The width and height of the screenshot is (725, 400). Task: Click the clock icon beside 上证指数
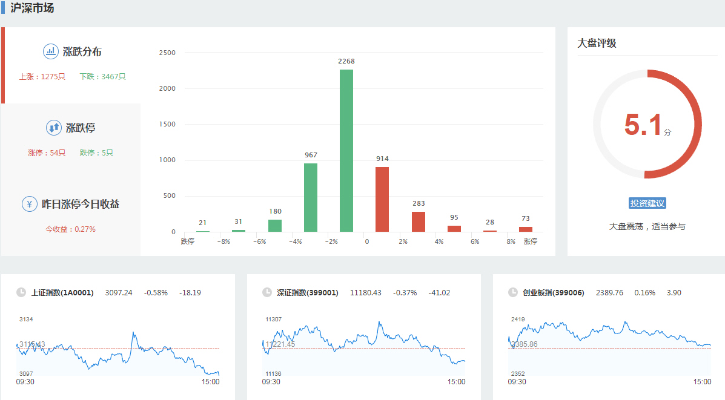pos(21,292)
